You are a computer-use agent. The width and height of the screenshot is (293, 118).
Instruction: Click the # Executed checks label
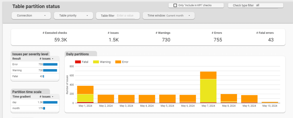coord(55,33)
